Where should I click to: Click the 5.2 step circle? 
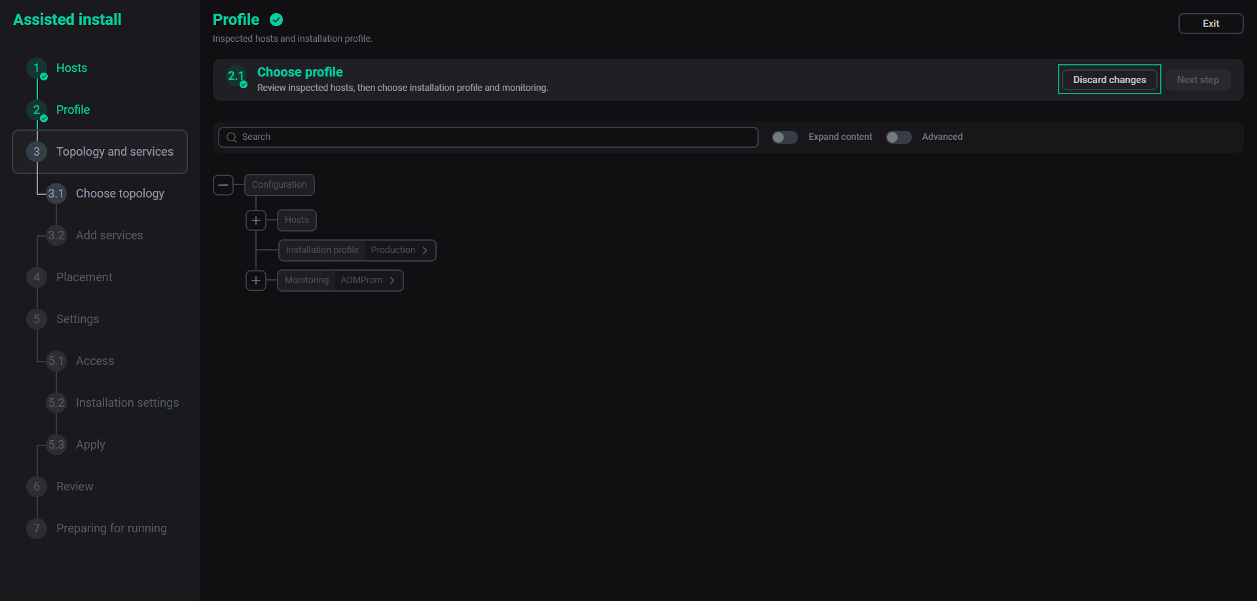tap(56, 403)
